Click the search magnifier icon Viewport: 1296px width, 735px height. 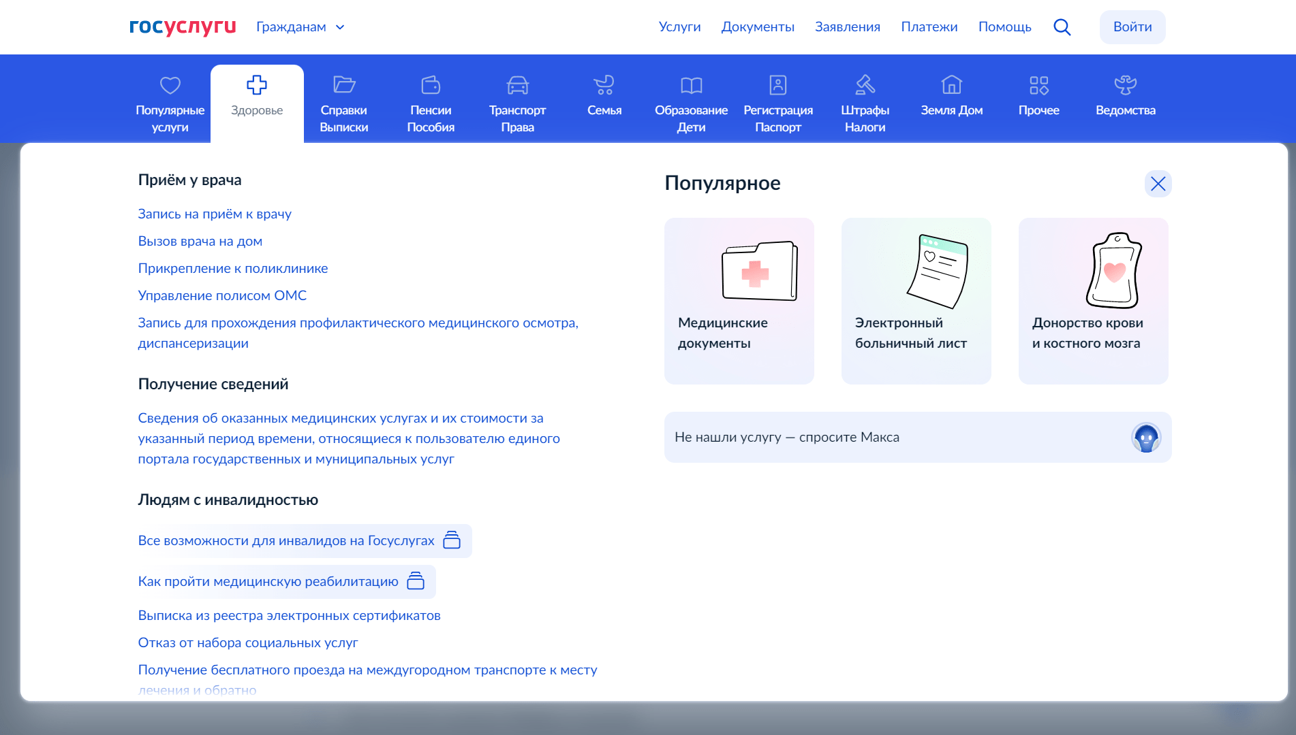1062,27
